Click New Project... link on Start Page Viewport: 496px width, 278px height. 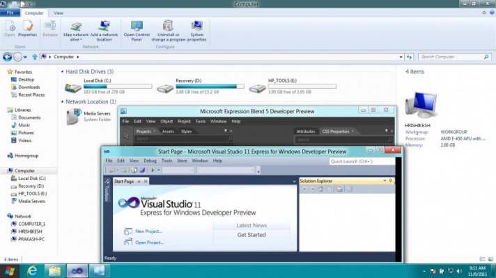coord(148,231)
